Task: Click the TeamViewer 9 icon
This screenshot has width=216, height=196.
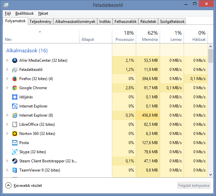Action: click(x=15, y=170)
